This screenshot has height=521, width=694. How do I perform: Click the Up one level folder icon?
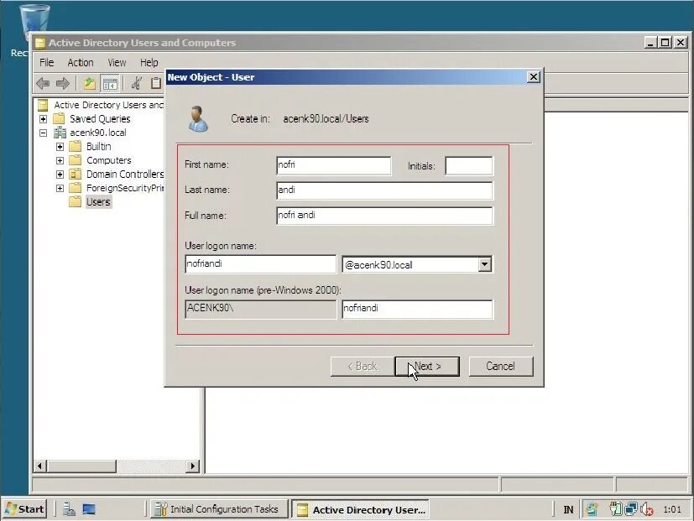pyautogui.click(x=90, y=83)
